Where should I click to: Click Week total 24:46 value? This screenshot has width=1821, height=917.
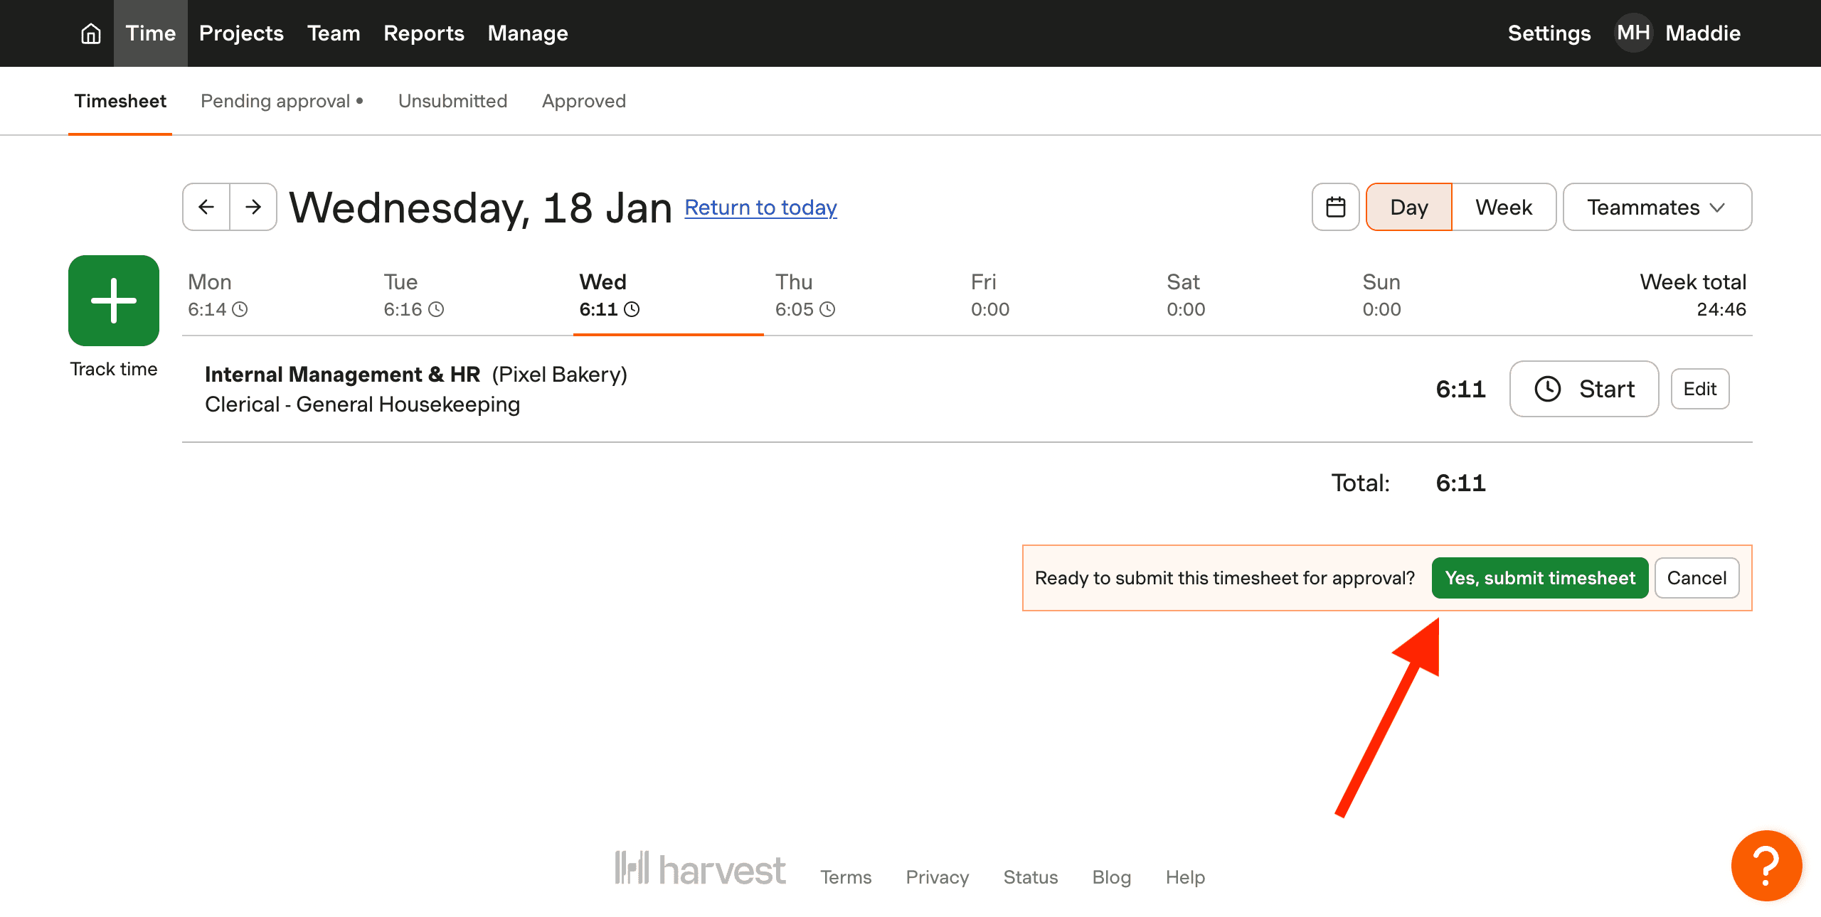pyautogui.click(x=1721, y=309)
